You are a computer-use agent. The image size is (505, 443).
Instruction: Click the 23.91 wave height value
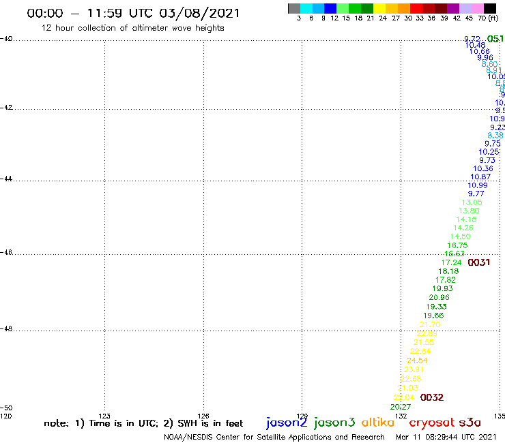(414, 369)
